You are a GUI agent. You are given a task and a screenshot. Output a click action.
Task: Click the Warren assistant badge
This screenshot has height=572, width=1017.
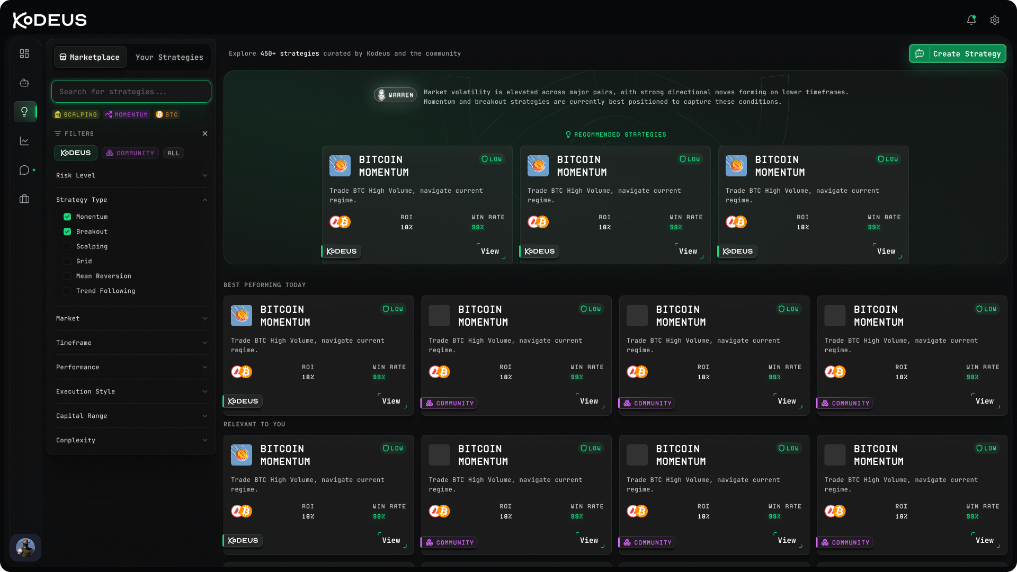(395, 95)
